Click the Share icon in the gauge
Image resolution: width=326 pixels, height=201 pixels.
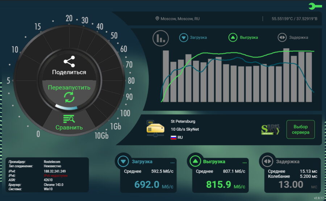pyautogui.click(x=69, y=62)
